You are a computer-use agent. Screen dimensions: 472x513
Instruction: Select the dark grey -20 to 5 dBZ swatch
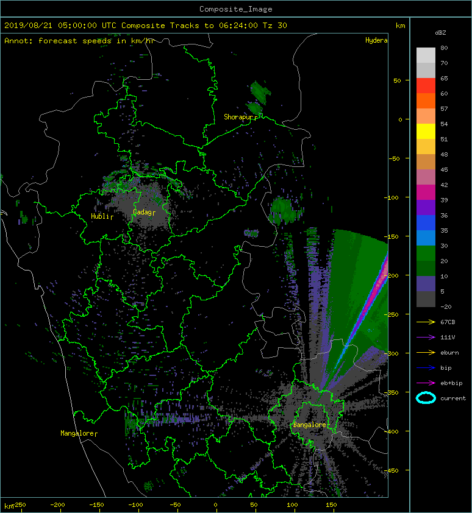(426, 299)
